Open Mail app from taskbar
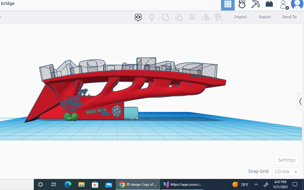Viewport: 304px width, 190px height. [x=109, y=184]
